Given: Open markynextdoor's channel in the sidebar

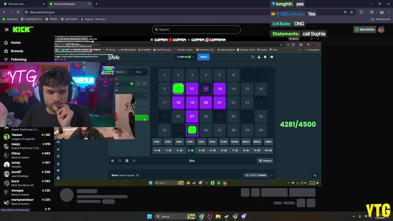Looking at the screenshot, I should [27, 202].
